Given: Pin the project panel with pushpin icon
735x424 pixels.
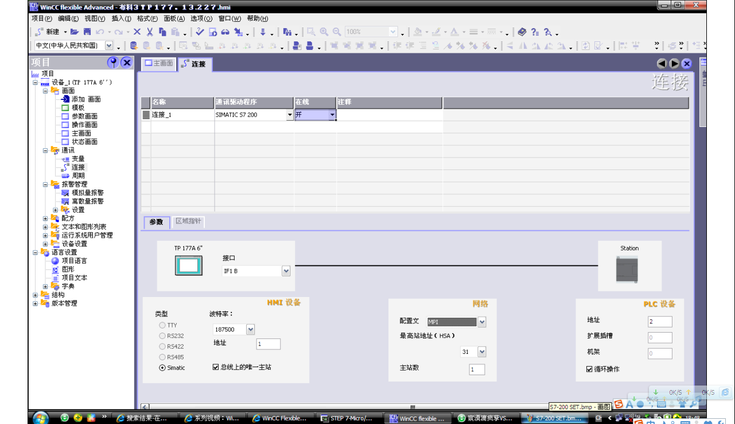Looking at the screenshot, I should (x=113, y=62).
